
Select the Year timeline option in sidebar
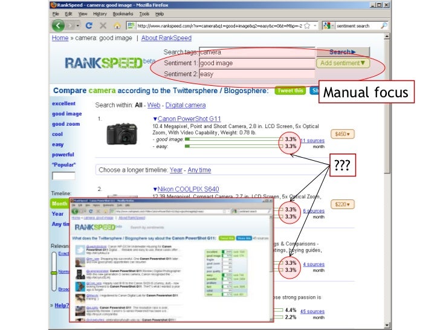click(57, 214)
